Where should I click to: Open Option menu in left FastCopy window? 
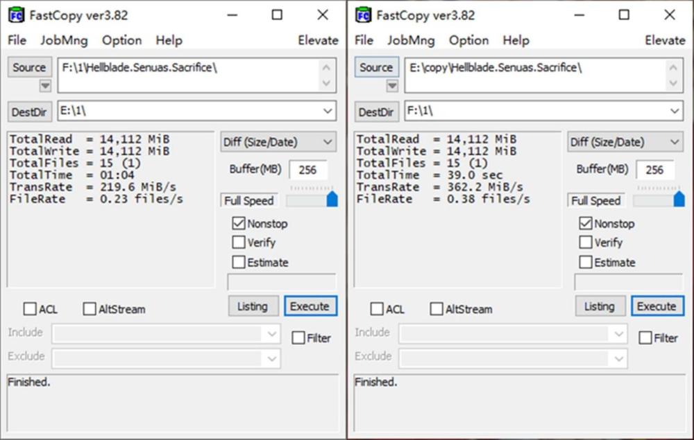(x=121, y=40)
